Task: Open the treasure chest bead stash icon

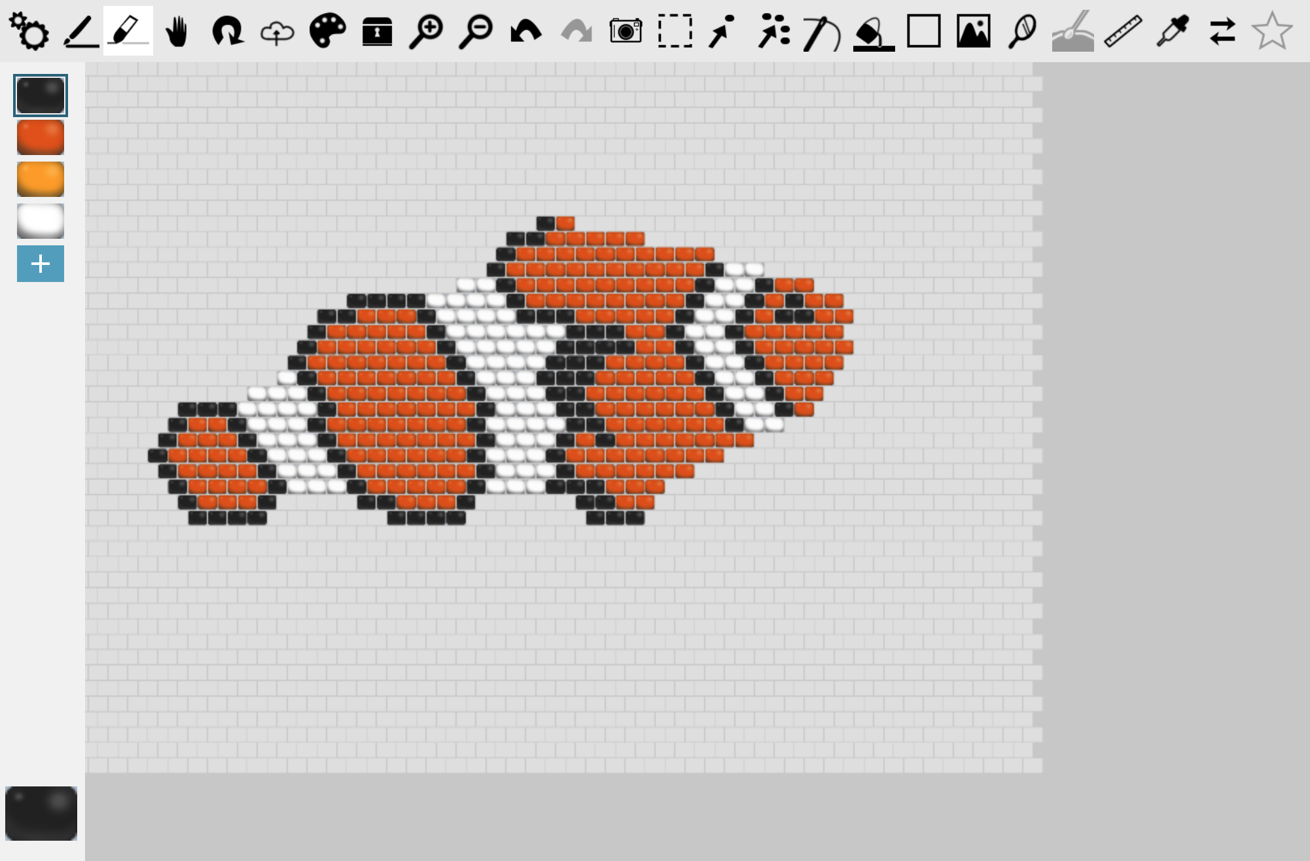Action: pyautogui.click(x=377, y=31)
